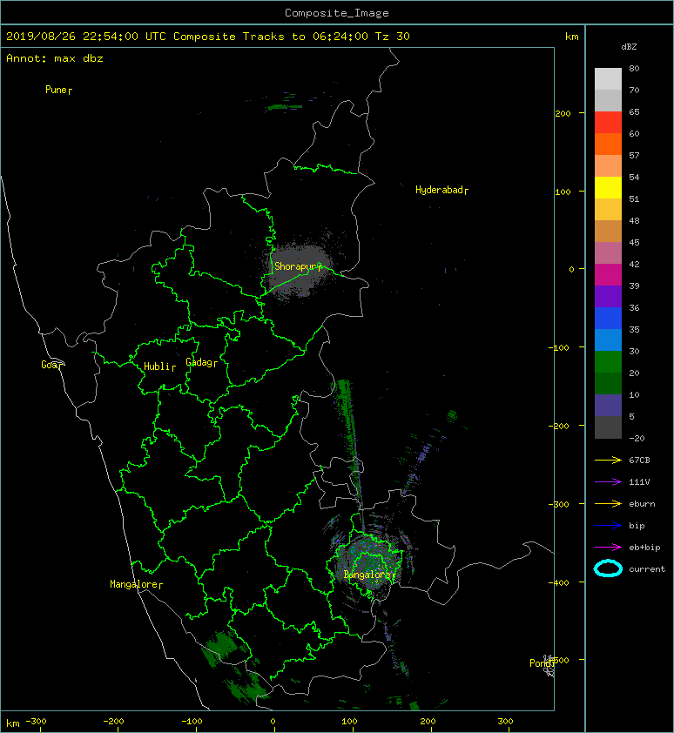This screenshot has width=674, height=733.
Task: Click the 300 km mark on horizontal axis
Action: (x=505, y=722)
